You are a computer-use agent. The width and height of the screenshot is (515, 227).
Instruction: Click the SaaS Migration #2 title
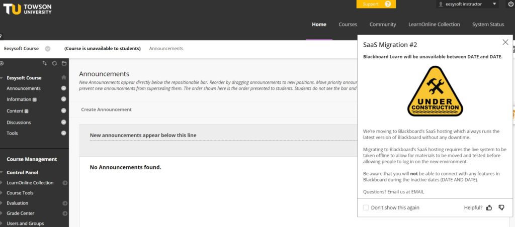pyautogui.click(x=390, y=45)
